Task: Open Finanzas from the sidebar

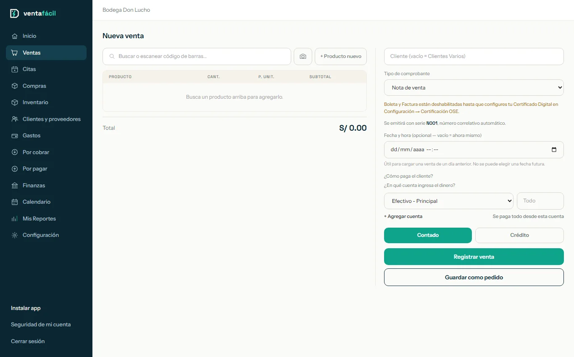Action: pyautogui.click(x=46, y=186)
